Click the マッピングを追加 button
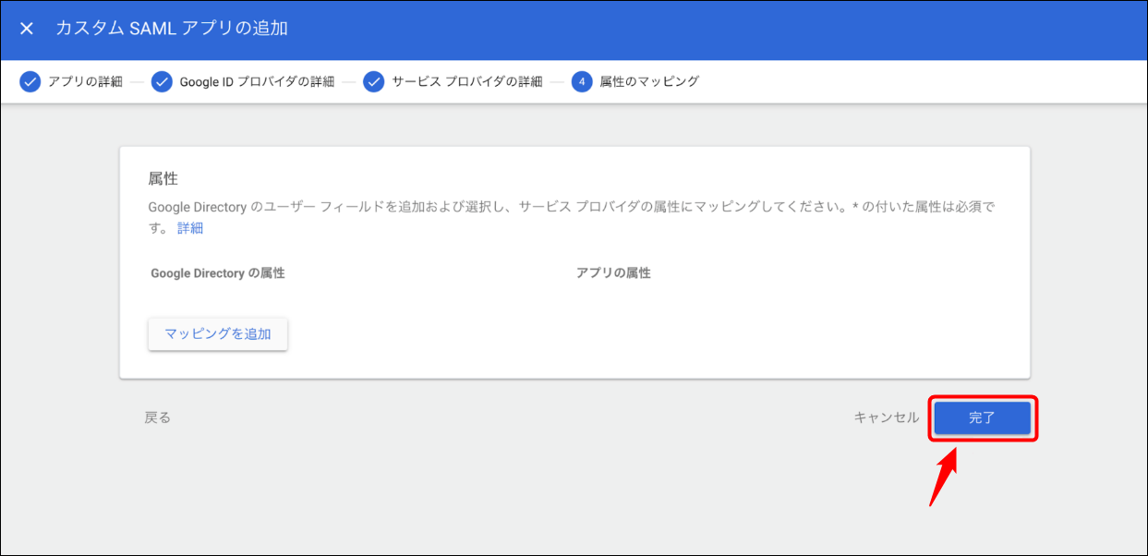 217,333
